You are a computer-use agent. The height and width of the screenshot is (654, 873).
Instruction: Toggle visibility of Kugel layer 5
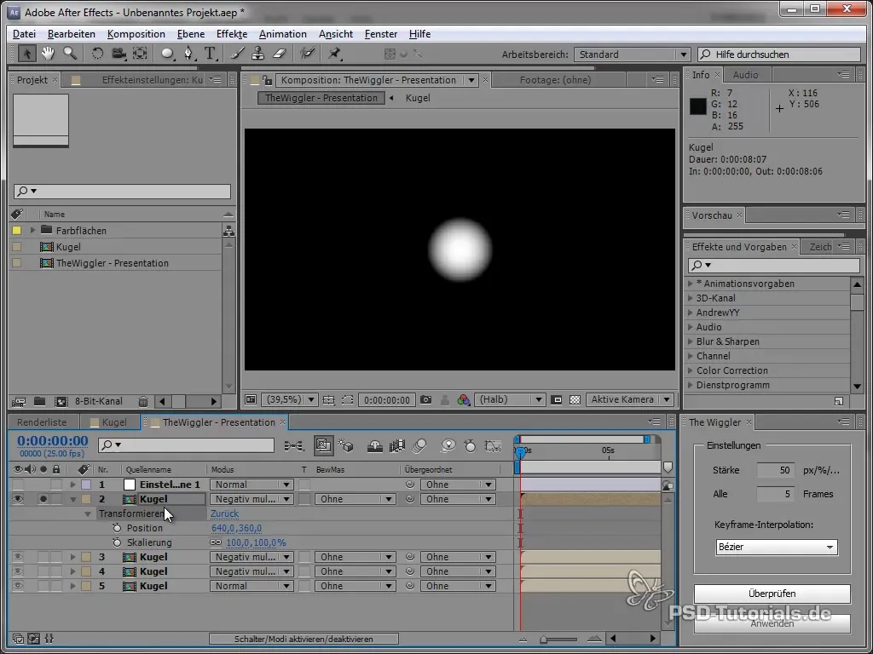click(x=18, y=586)
